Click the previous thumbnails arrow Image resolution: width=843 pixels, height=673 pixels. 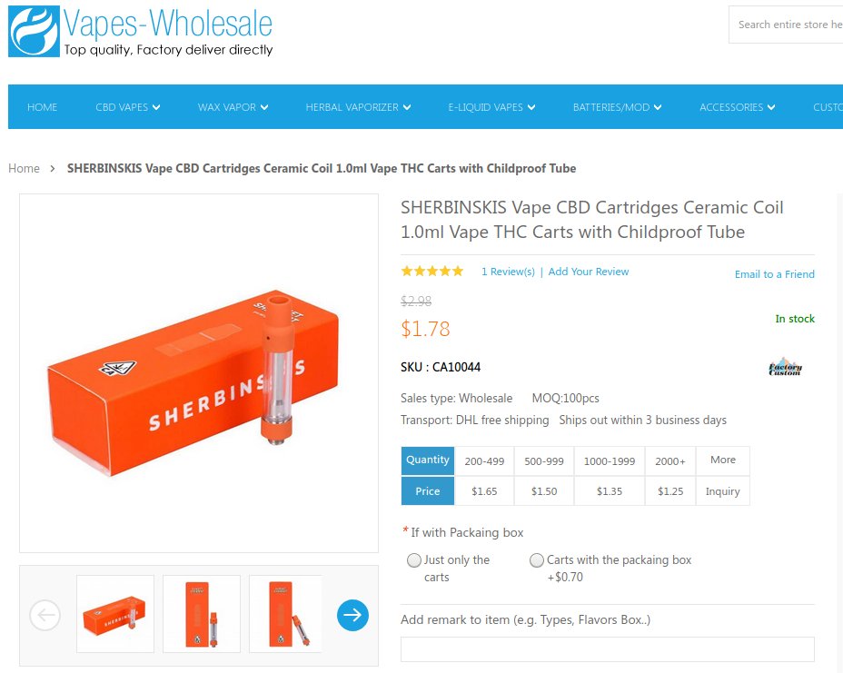45,615
